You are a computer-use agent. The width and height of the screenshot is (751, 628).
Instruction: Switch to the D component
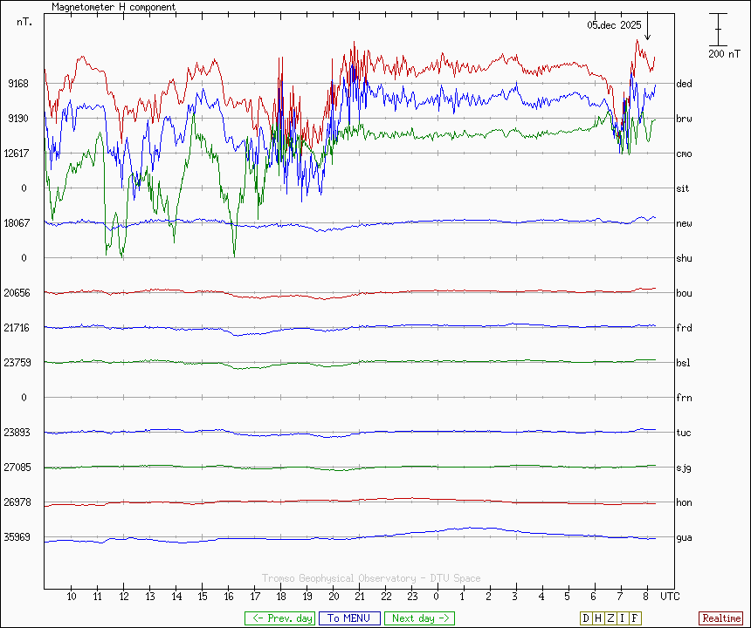pyautogui.click(x=586, y=618)
